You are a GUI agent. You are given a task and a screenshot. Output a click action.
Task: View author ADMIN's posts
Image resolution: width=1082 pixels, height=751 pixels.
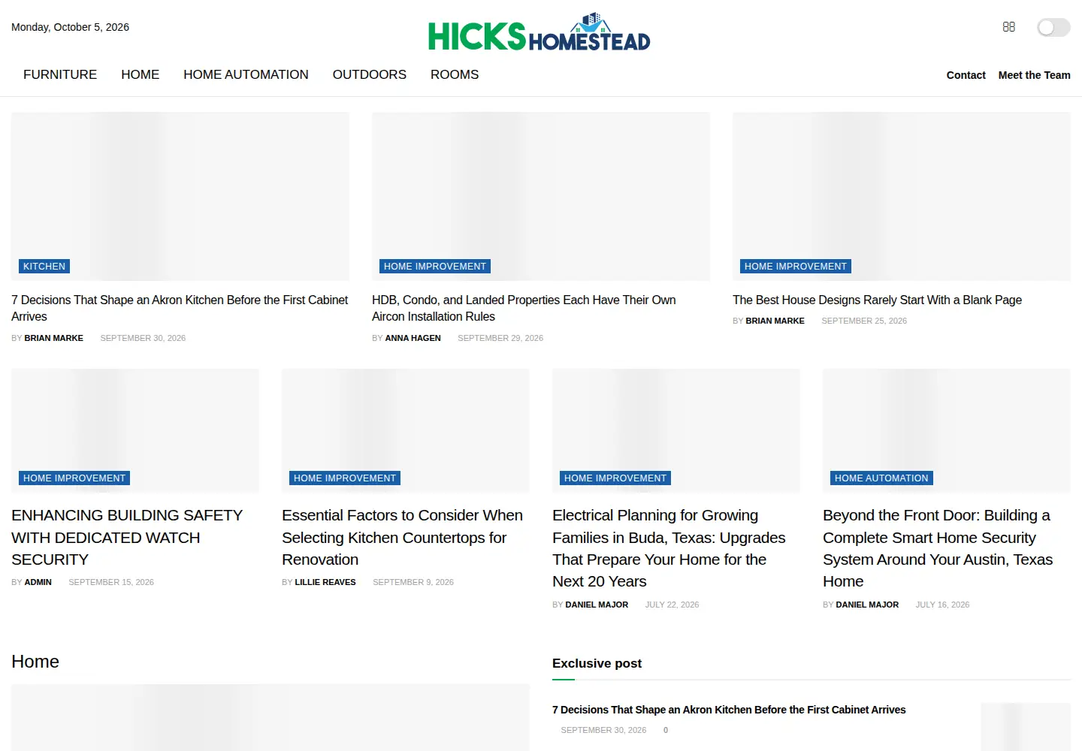point(38,582)
